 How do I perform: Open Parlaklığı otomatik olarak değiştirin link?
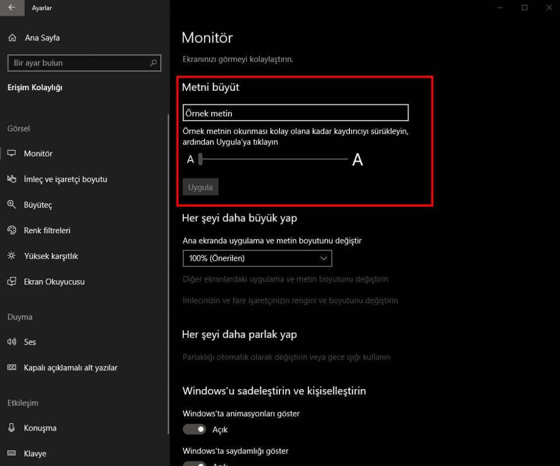click(287, 357)
